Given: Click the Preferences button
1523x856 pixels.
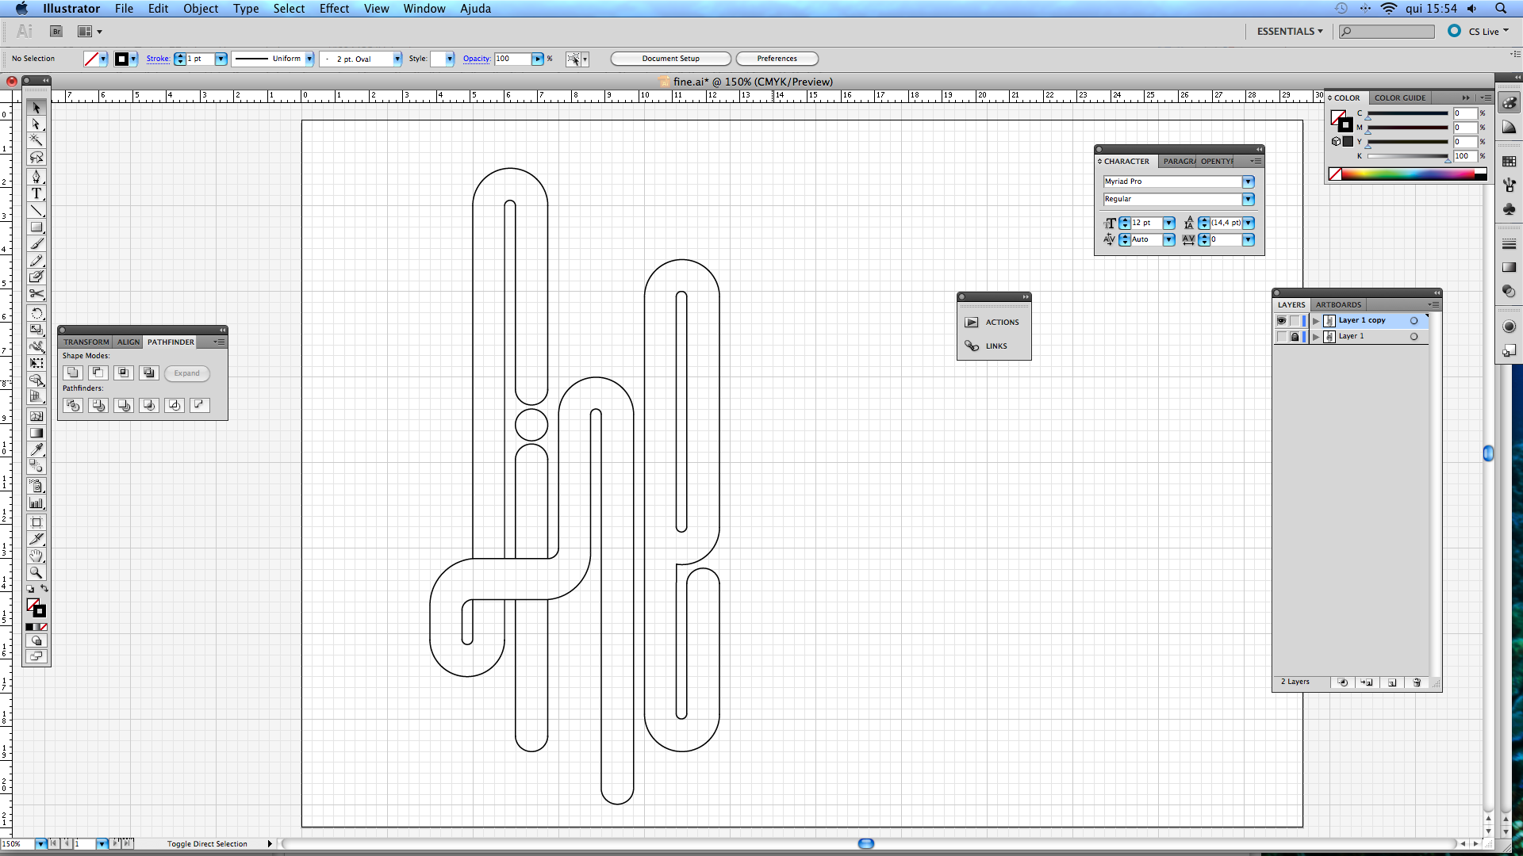Looking at the screenshot, I should pos(777,59).
